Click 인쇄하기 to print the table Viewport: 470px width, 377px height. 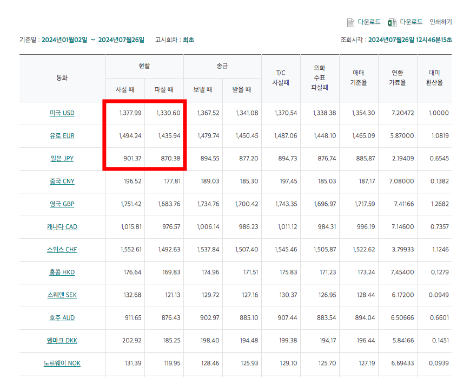pos(441,22)
